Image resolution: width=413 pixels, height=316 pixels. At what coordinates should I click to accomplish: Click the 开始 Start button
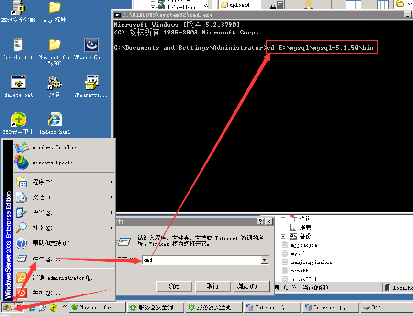(x=12, y=307)
